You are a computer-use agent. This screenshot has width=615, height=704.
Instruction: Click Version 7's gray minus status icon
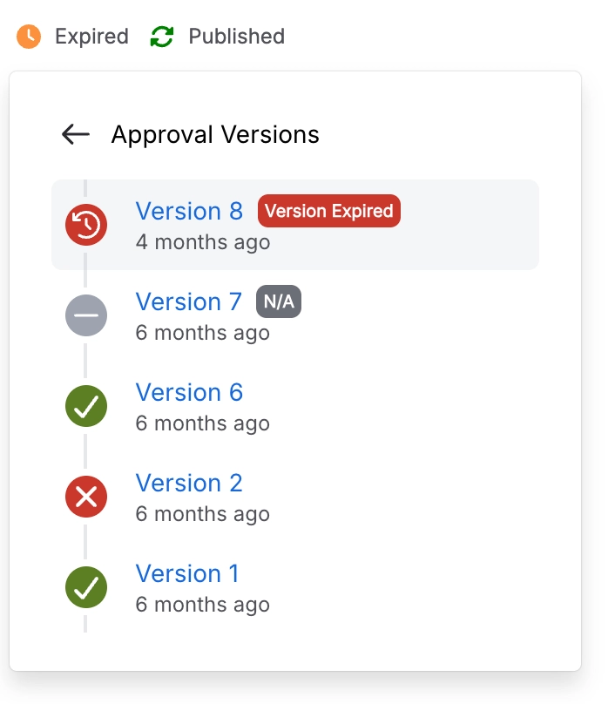[x=86, y=315]
